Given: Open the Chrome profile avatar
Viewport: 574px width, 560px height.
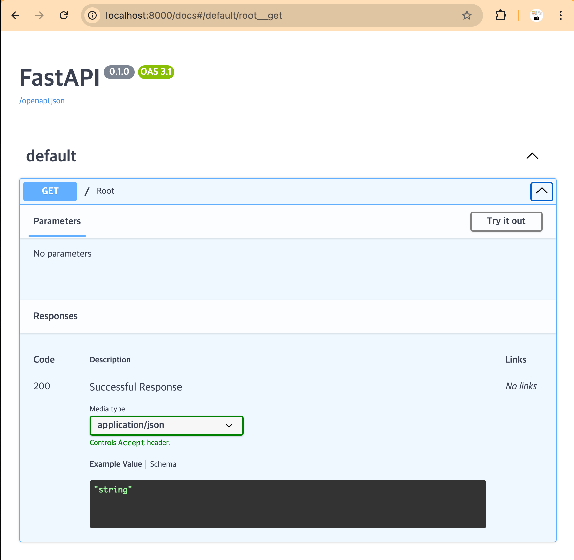Looking at the screenshot, I should pyautogui.click(x=536, y=15).
